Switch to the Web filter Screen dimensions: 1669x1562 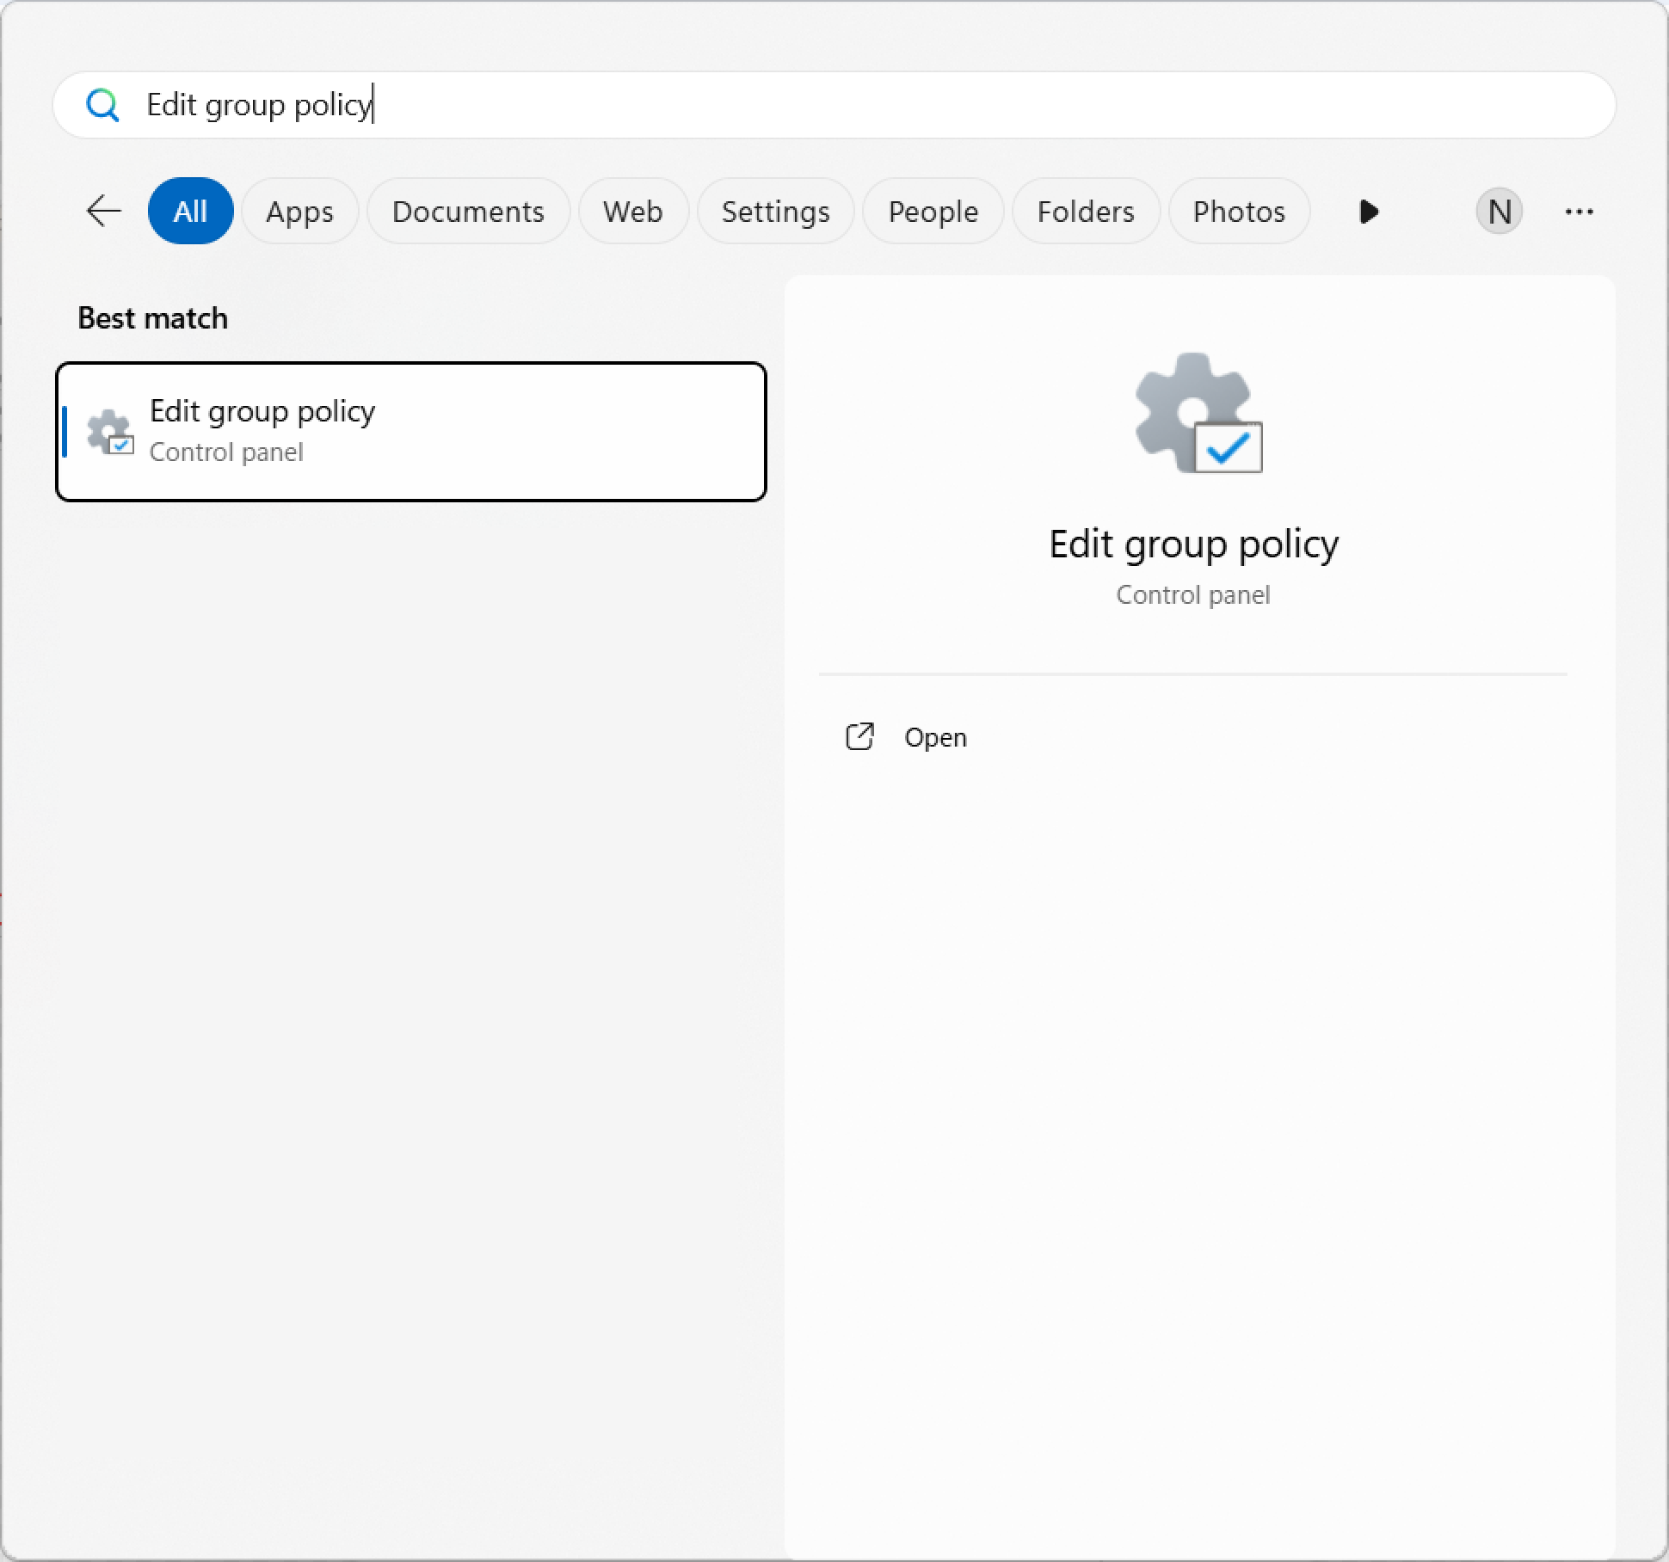[x=633, y=211]
